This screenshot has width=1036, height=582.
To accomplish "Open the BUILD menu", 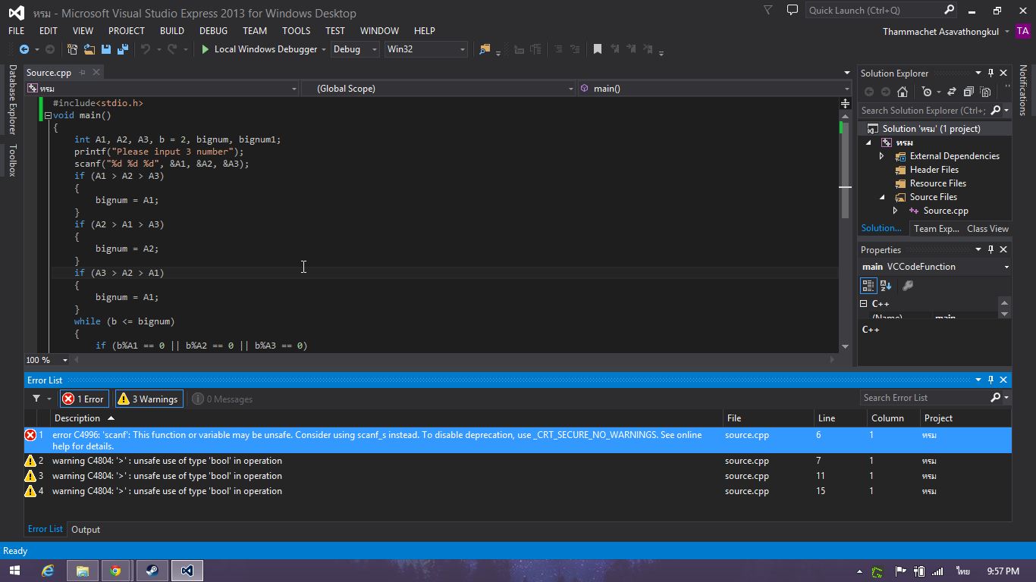I will click(x=172, y=31).
